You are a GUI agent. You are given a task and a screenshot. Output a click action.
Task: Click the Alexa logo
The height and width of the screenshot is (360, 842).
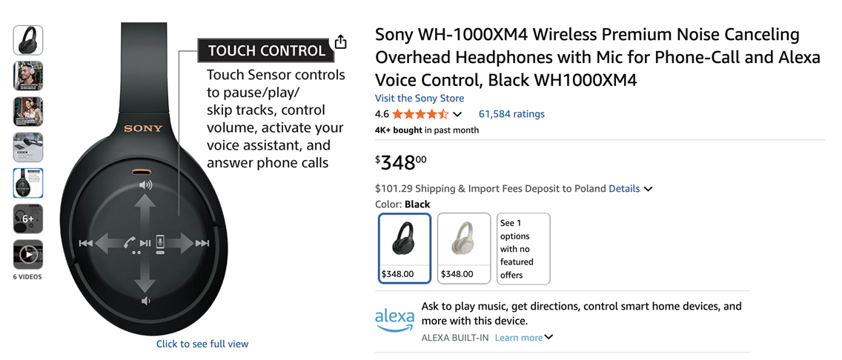tap(394, 319)
